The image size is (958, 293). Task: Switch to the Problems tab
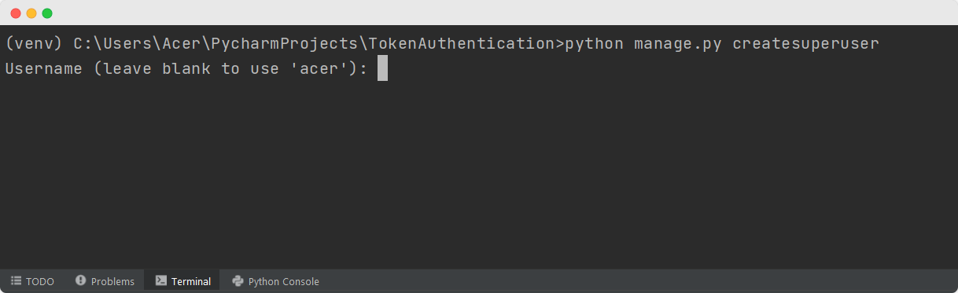click(105, 281)
